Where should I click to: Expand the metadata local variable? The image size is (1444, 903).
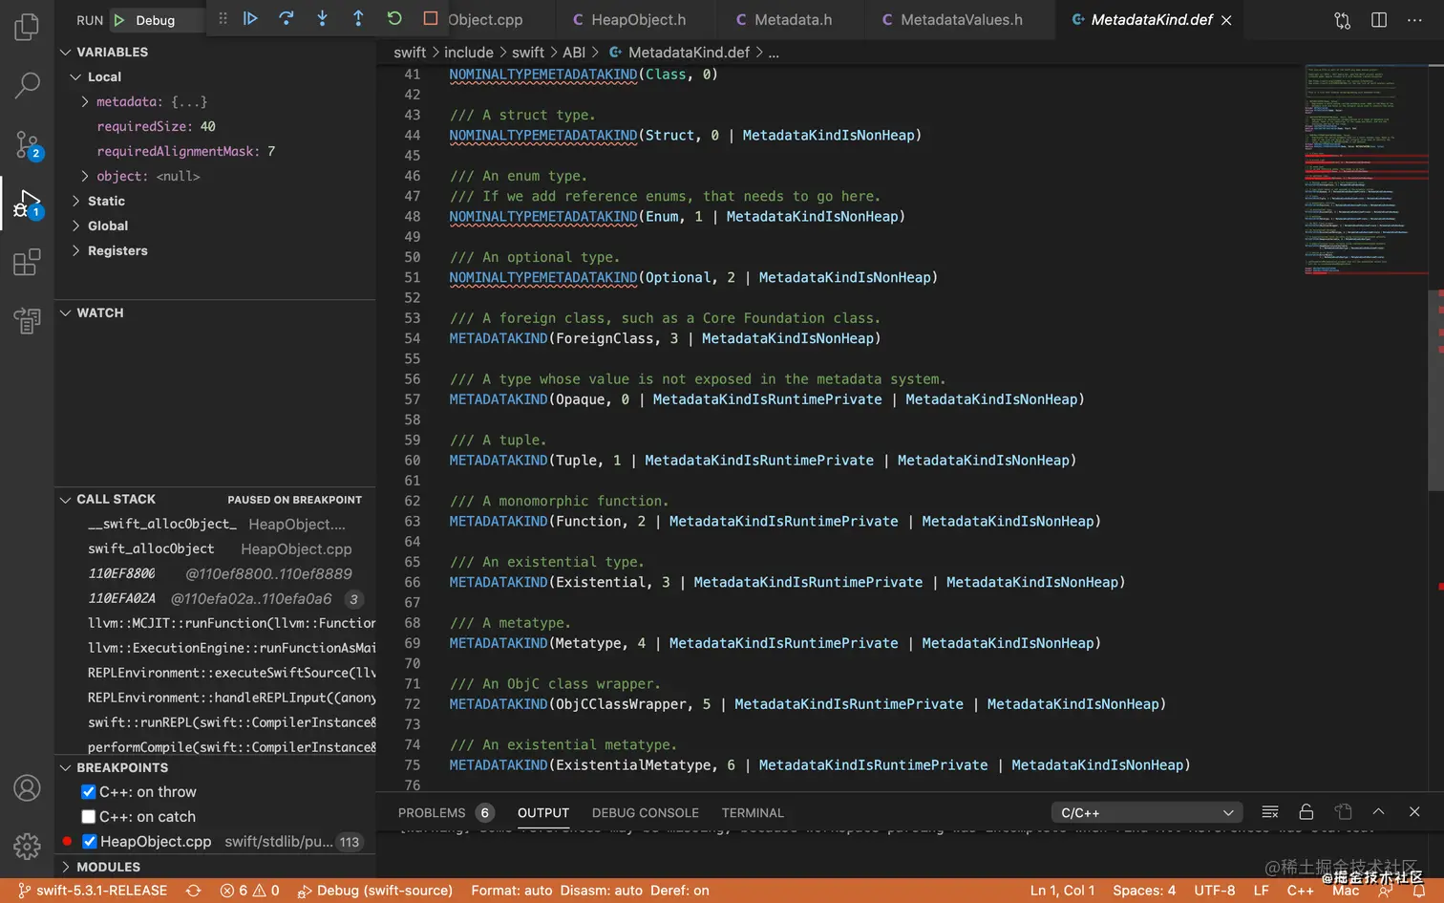[85, 101]
